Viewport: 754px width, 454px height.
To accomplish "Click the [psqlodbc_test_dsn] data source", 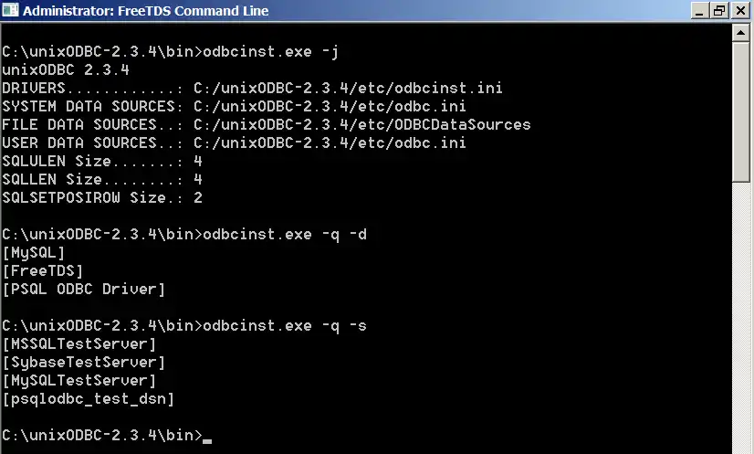I will coord(88,398).
